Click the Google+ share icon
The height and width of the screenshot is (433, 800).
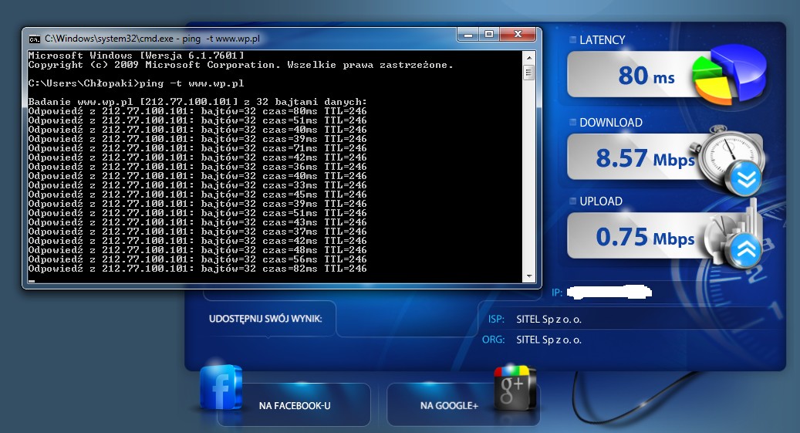(x=515, y=388)
